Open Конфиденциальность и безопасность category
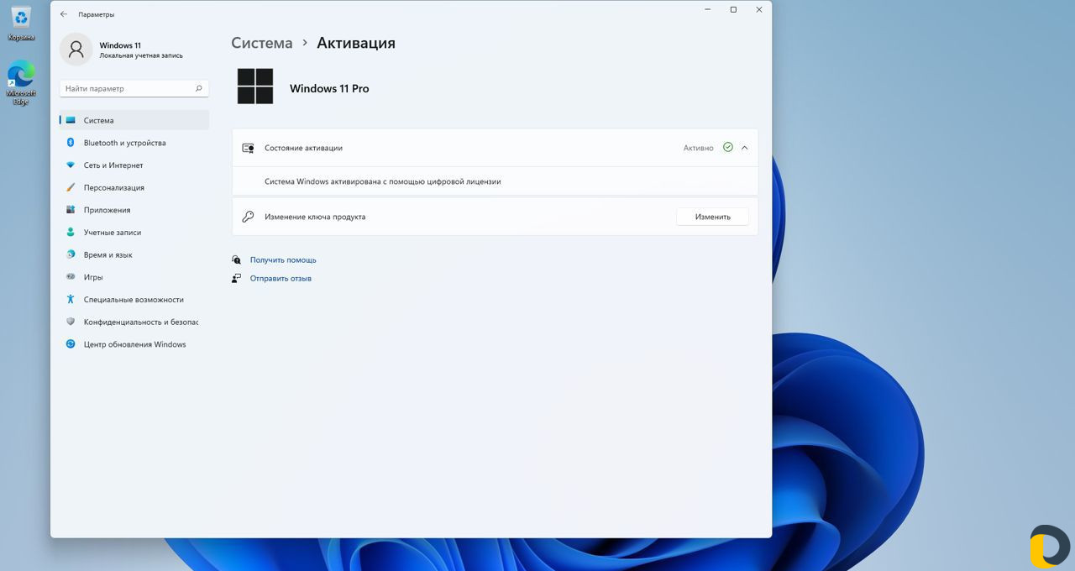This screenshot has height=571, width=1075. coord(134,322)
